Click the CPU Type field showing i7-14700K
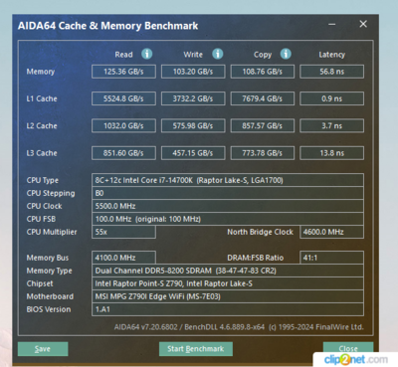 point(228,180)
